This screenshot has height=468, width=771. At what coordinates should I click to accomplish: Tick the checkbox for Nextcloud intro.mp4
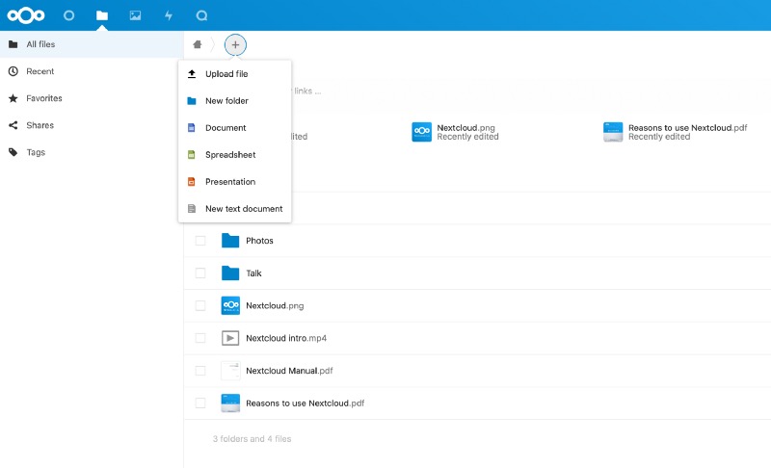pos(200,338)
